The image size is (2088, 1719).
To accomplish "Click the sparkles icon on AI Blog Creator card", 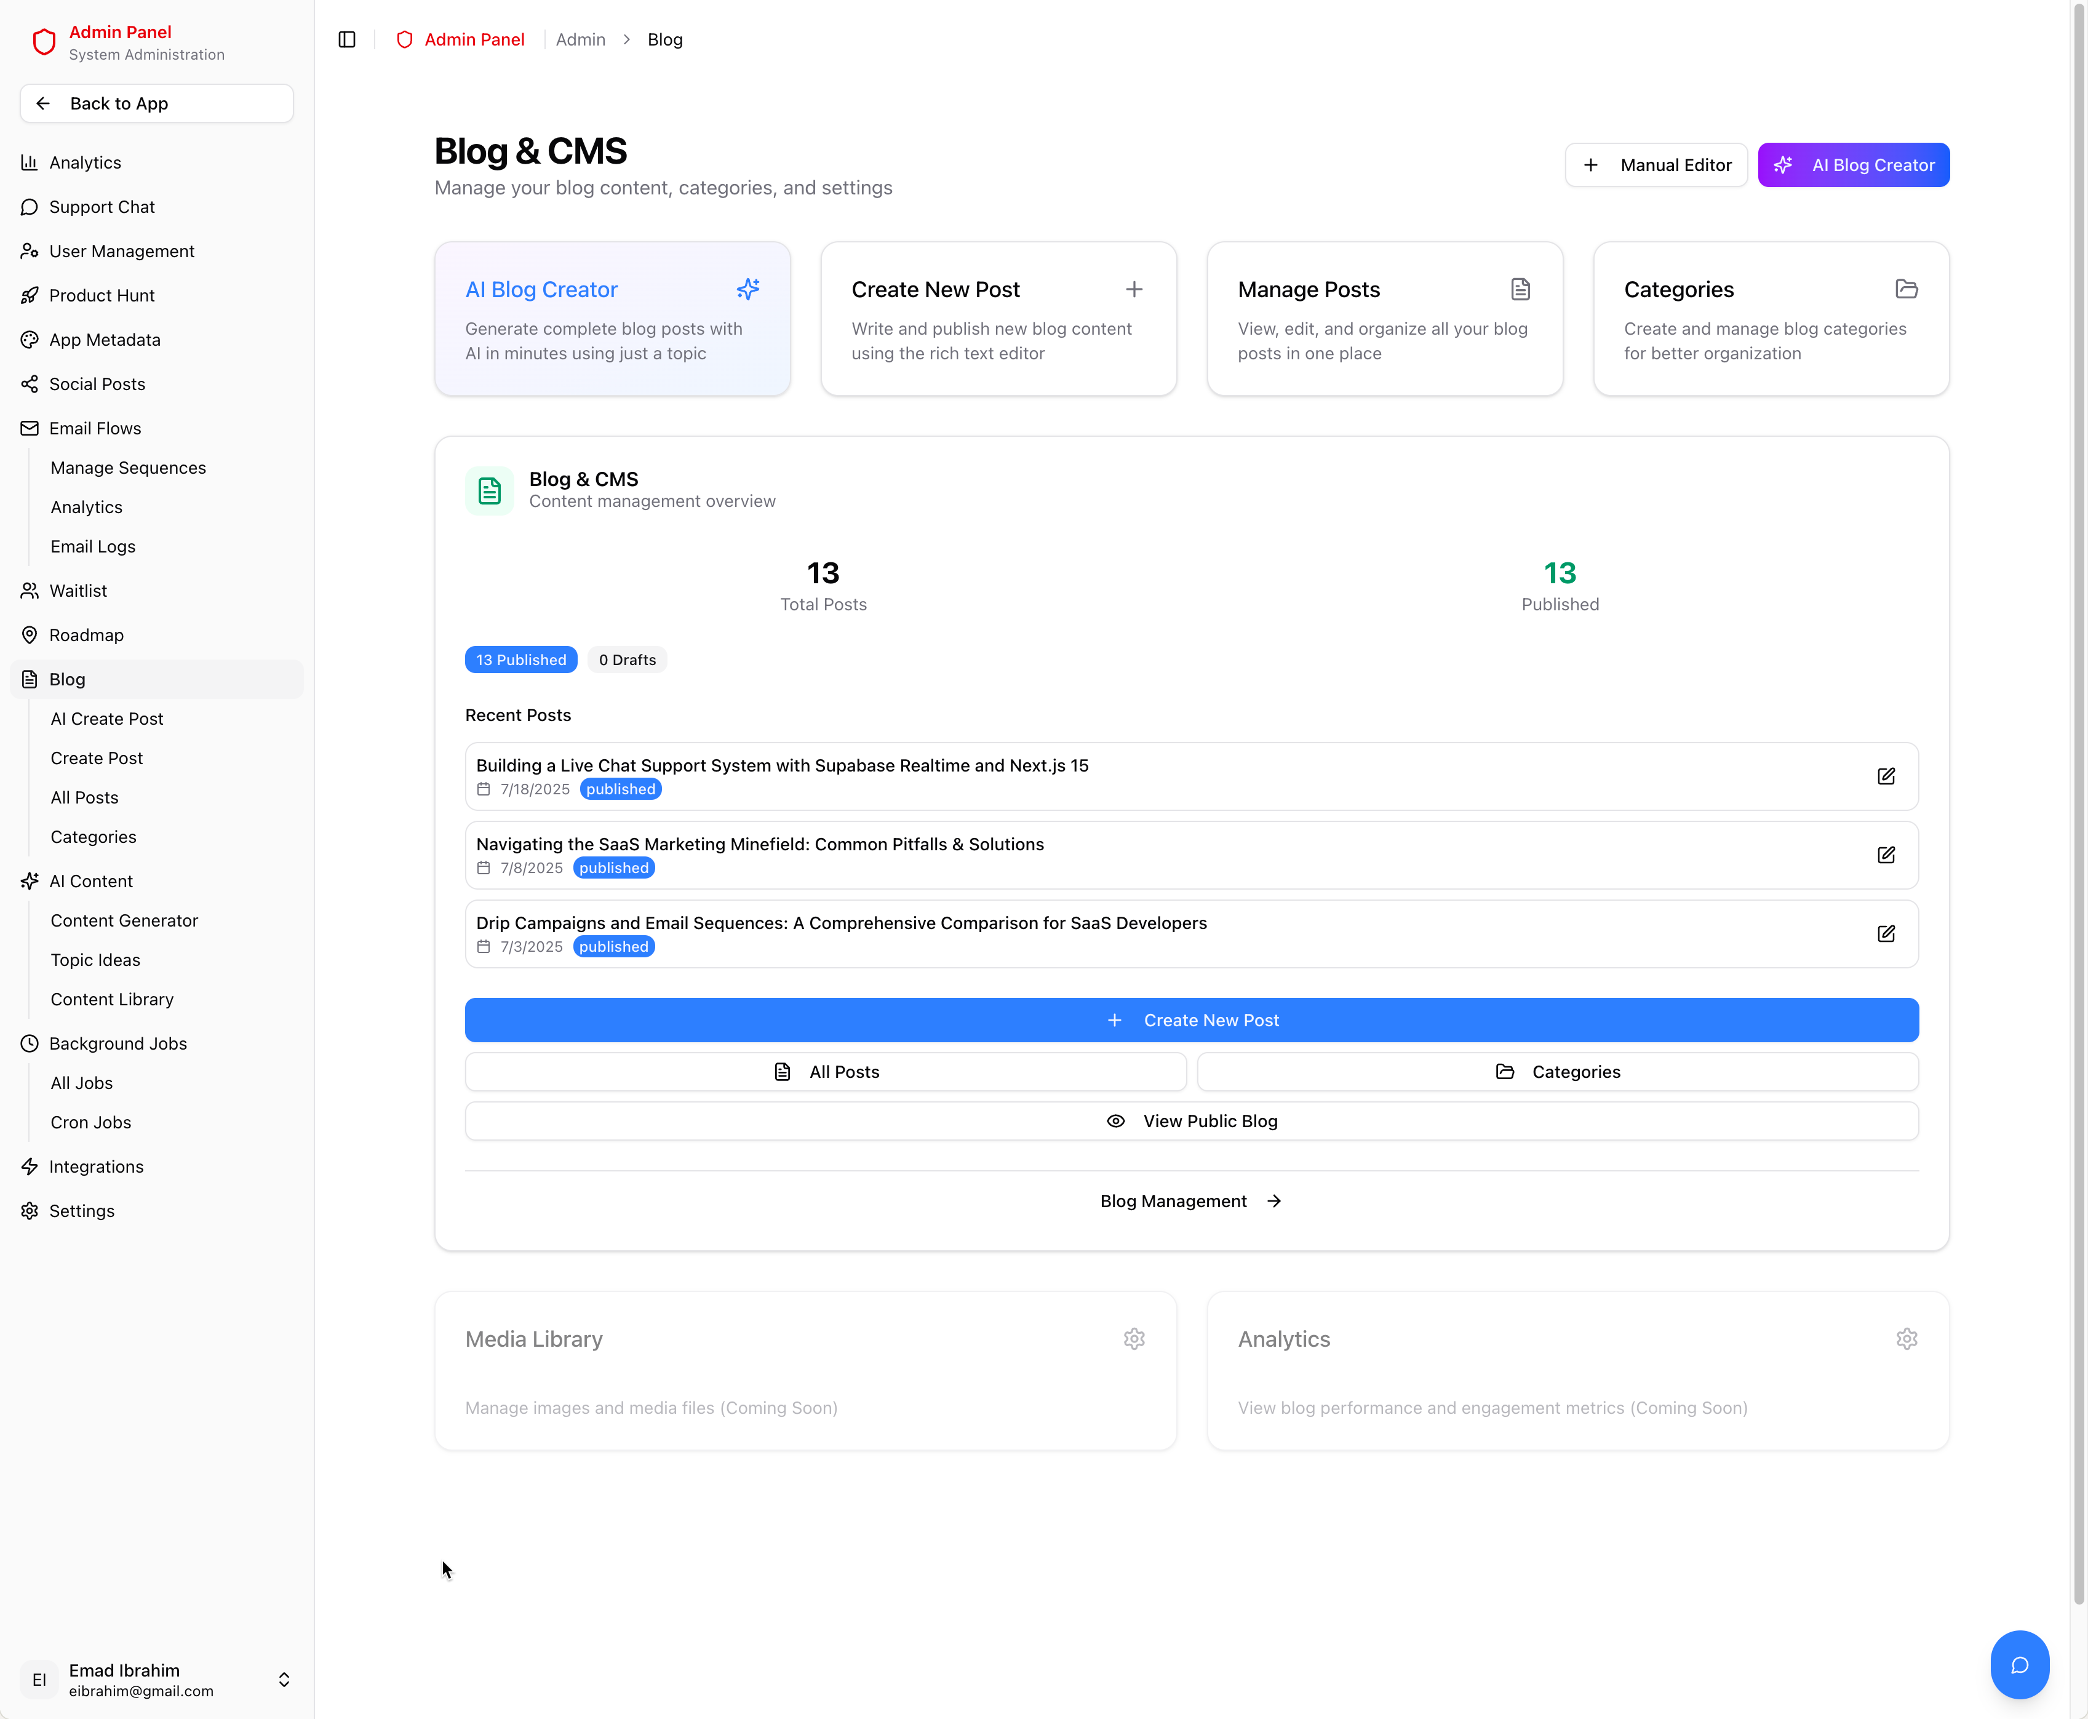I will tap(749, 289).
